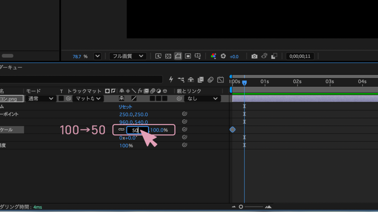Toggle the layer shy switch
The width and height of the screenshot is (378, 212).
point(121,98)
